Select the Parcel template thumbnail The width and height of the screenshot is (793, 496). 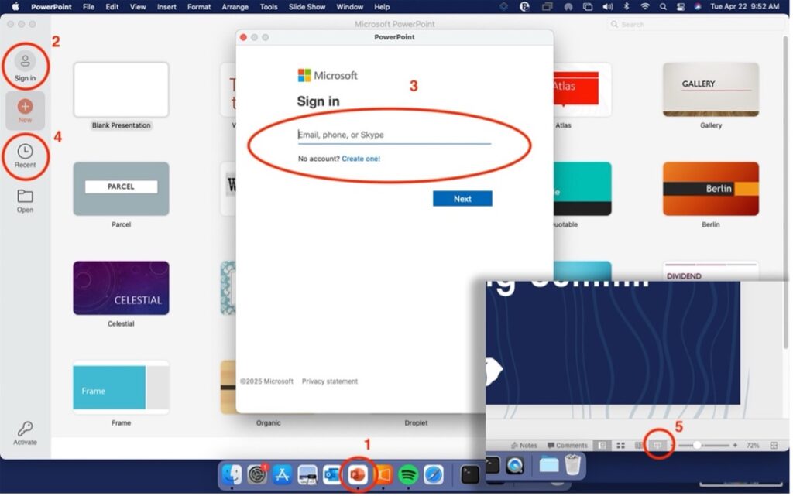pos(121,189)
